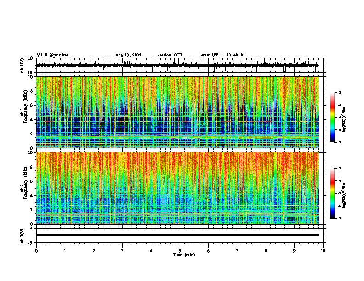Click the ch.1 spectrogram color scale bar
The image size is (364, 281).
pyautogui.click(x=332, y=118)
